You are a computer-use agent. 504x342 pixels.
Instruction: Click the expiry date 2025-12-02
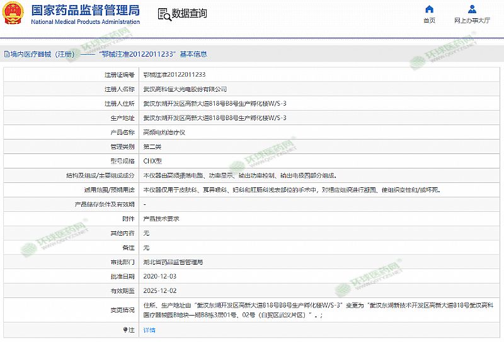(160, 290)
